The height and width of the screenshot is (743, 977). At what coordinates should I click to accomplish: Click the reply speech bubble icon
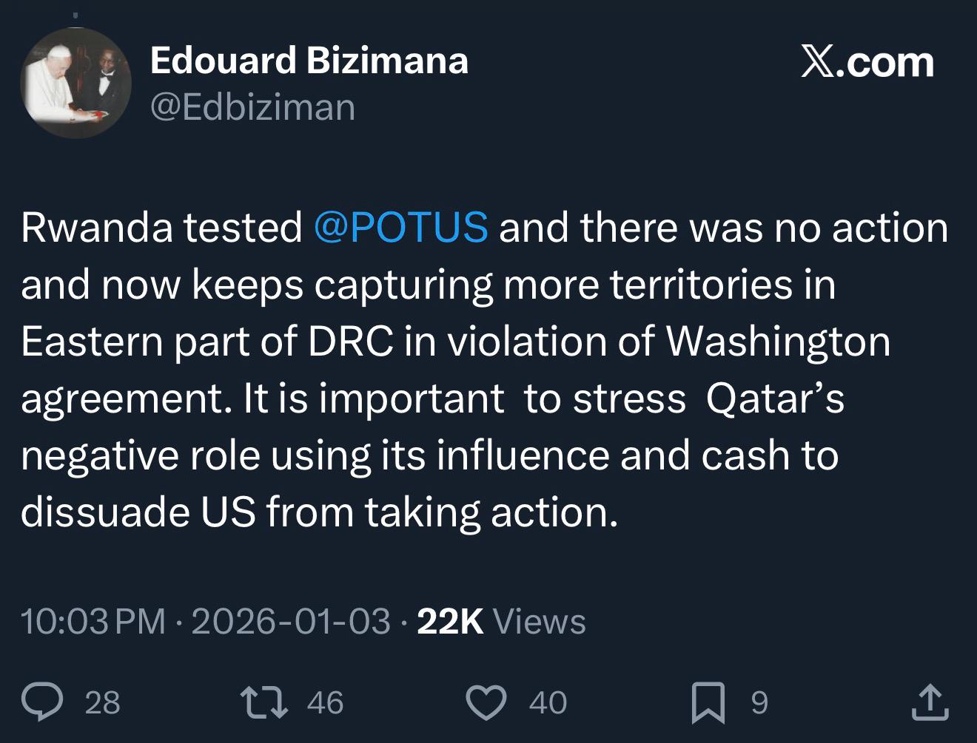(x=42, y=702)
